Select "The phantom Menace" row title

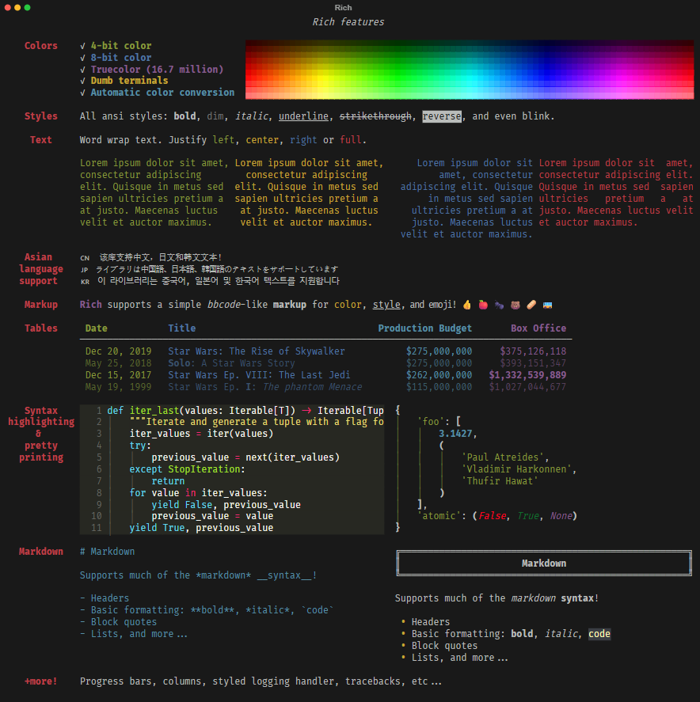[312, 387]
